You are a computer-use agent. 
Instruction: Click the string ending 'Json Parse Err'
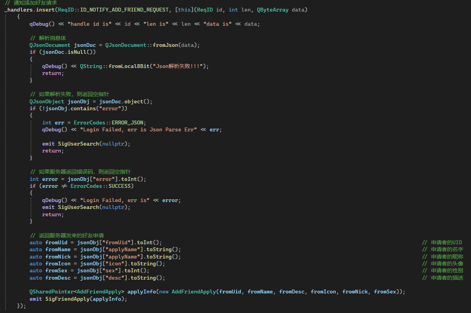[139, 129]
